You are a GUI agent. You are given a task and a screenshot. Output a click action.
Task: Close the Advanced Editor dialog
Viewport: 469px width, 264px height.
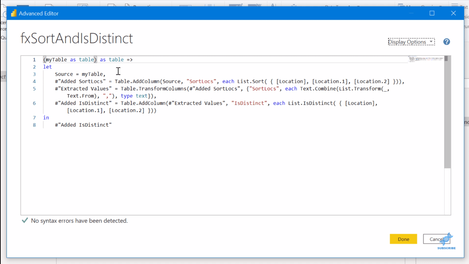(x=453, y=13)
